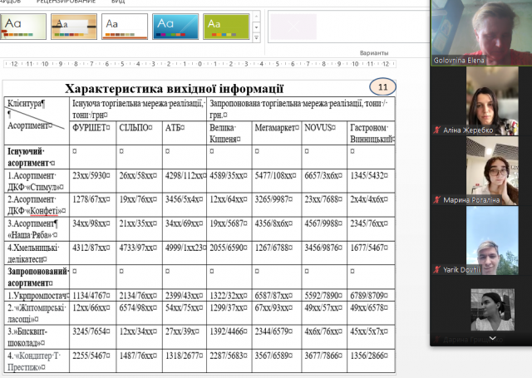Select the blue gradient theme thumbnail
The height and width of the screenshot is (378, 532).
[x=175, y=27]
